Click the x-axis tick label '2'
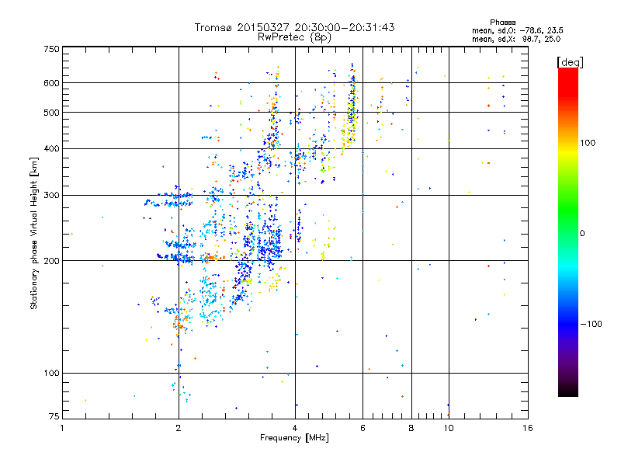Screen dimensions: 621x466 [179, 428]
